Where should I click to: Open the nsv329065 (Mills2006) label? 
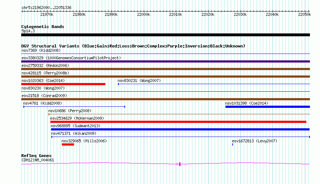(x=84, y=141)
